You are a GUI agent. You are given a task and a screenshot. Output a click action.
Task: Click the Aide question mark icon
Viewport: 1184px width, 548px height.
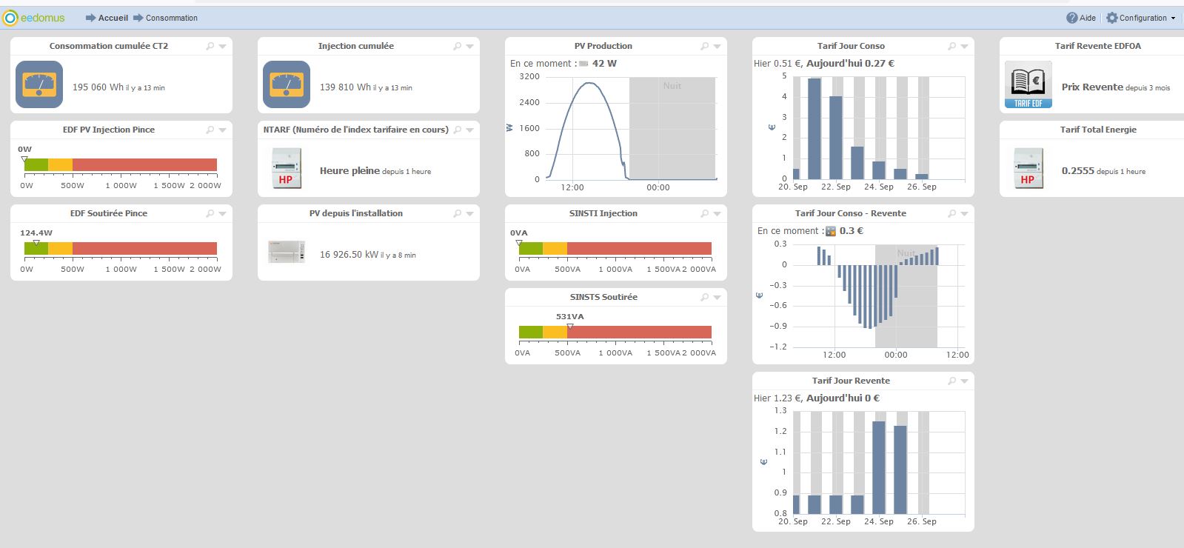click(1071, 18)
